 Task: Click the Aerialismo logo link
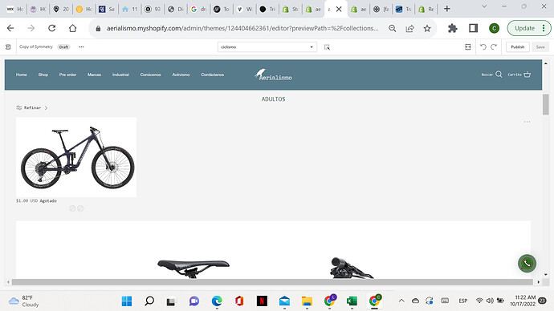point(273,75)
